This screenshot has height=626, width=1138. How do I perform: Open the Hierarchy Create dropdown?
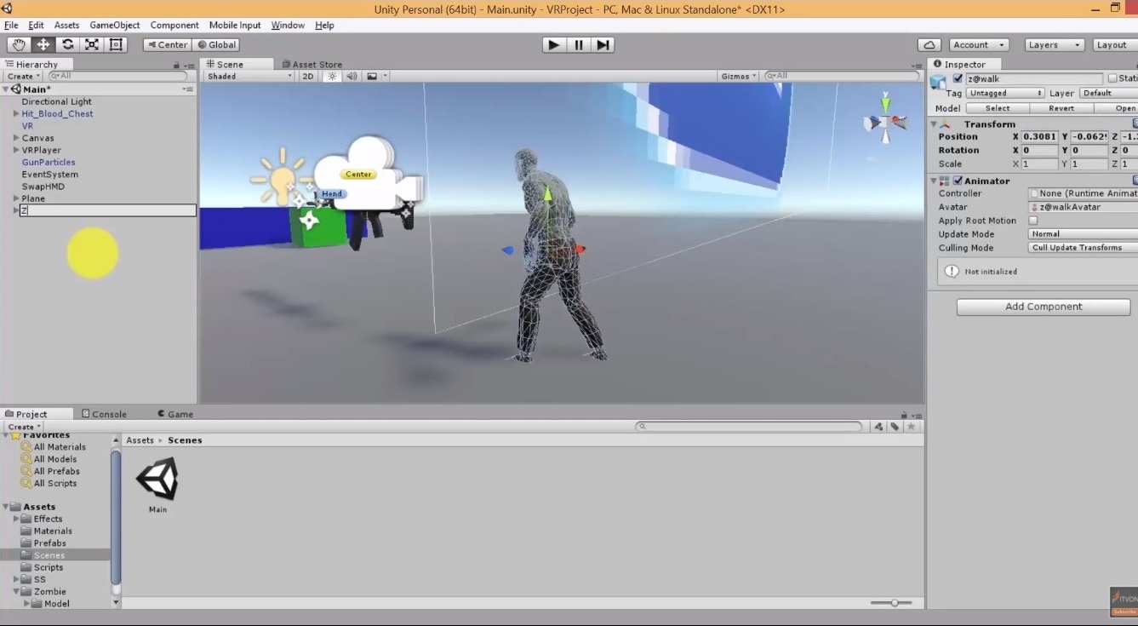point(22,76)
